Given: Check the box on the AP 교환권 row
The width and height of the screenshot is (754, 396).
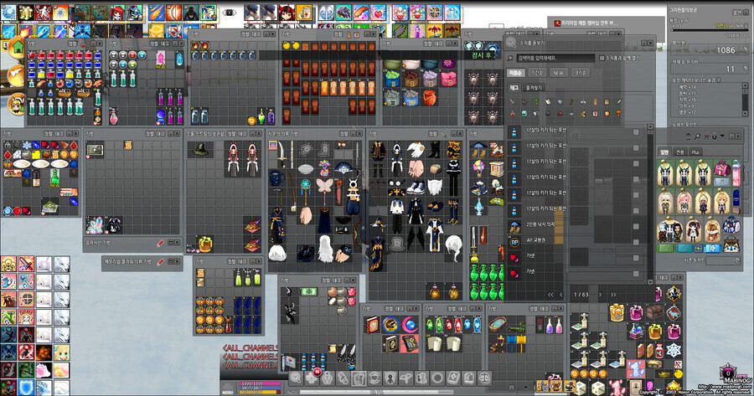Looking at the screenshot, I should (x=637, y=241).
